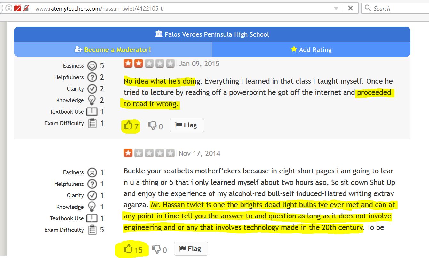429x258 pixels.
Task: Open the address bar history dropdown arrow
Action: pos(336,9)
